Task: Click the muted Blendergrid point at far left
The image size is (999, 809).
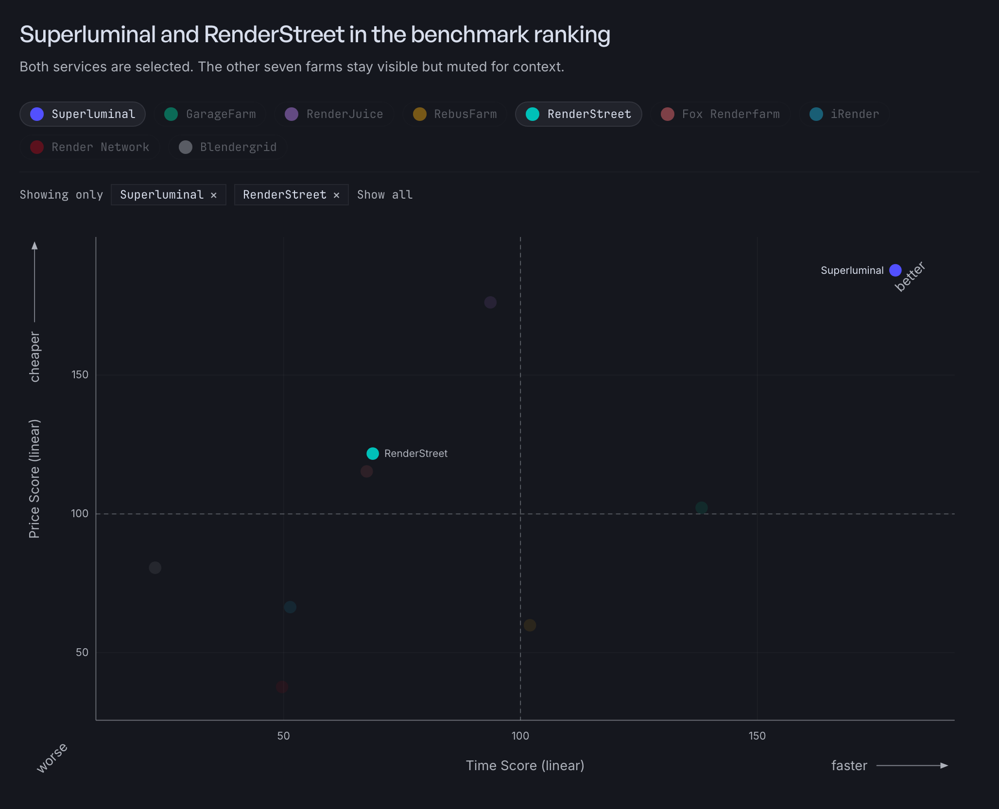Action: [155, 568]
